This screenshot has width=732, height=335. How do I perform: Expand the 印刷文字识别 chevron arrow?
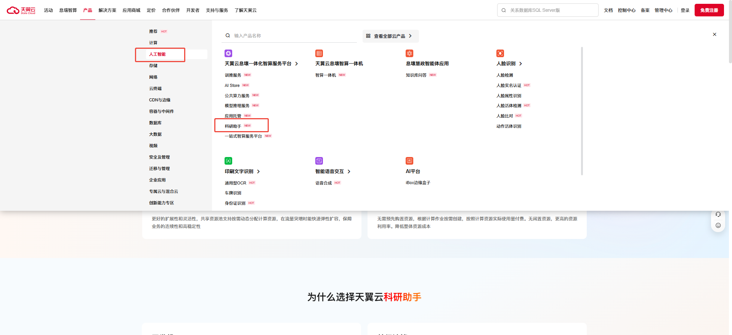[258, 172]
